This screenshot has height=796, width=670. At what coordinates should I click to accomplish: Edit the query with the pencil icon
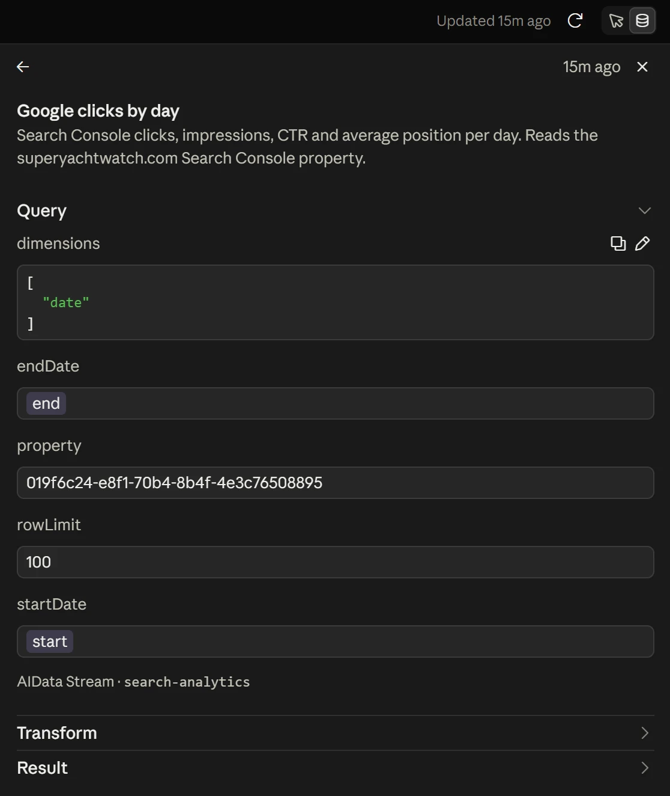click(642, 243)
